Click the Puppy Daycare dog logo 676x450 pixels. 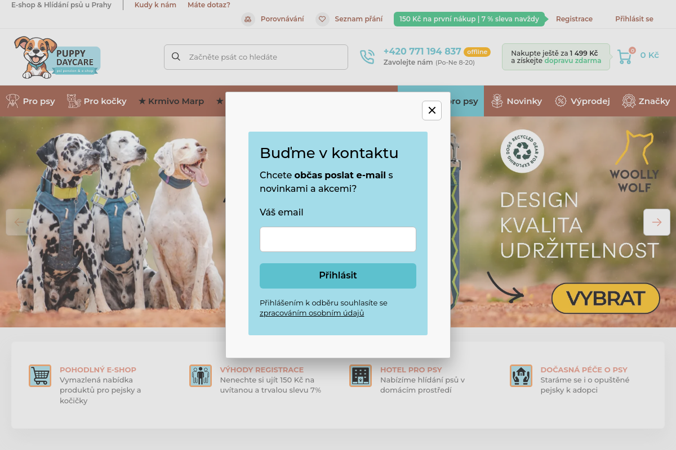click(57, 57)
